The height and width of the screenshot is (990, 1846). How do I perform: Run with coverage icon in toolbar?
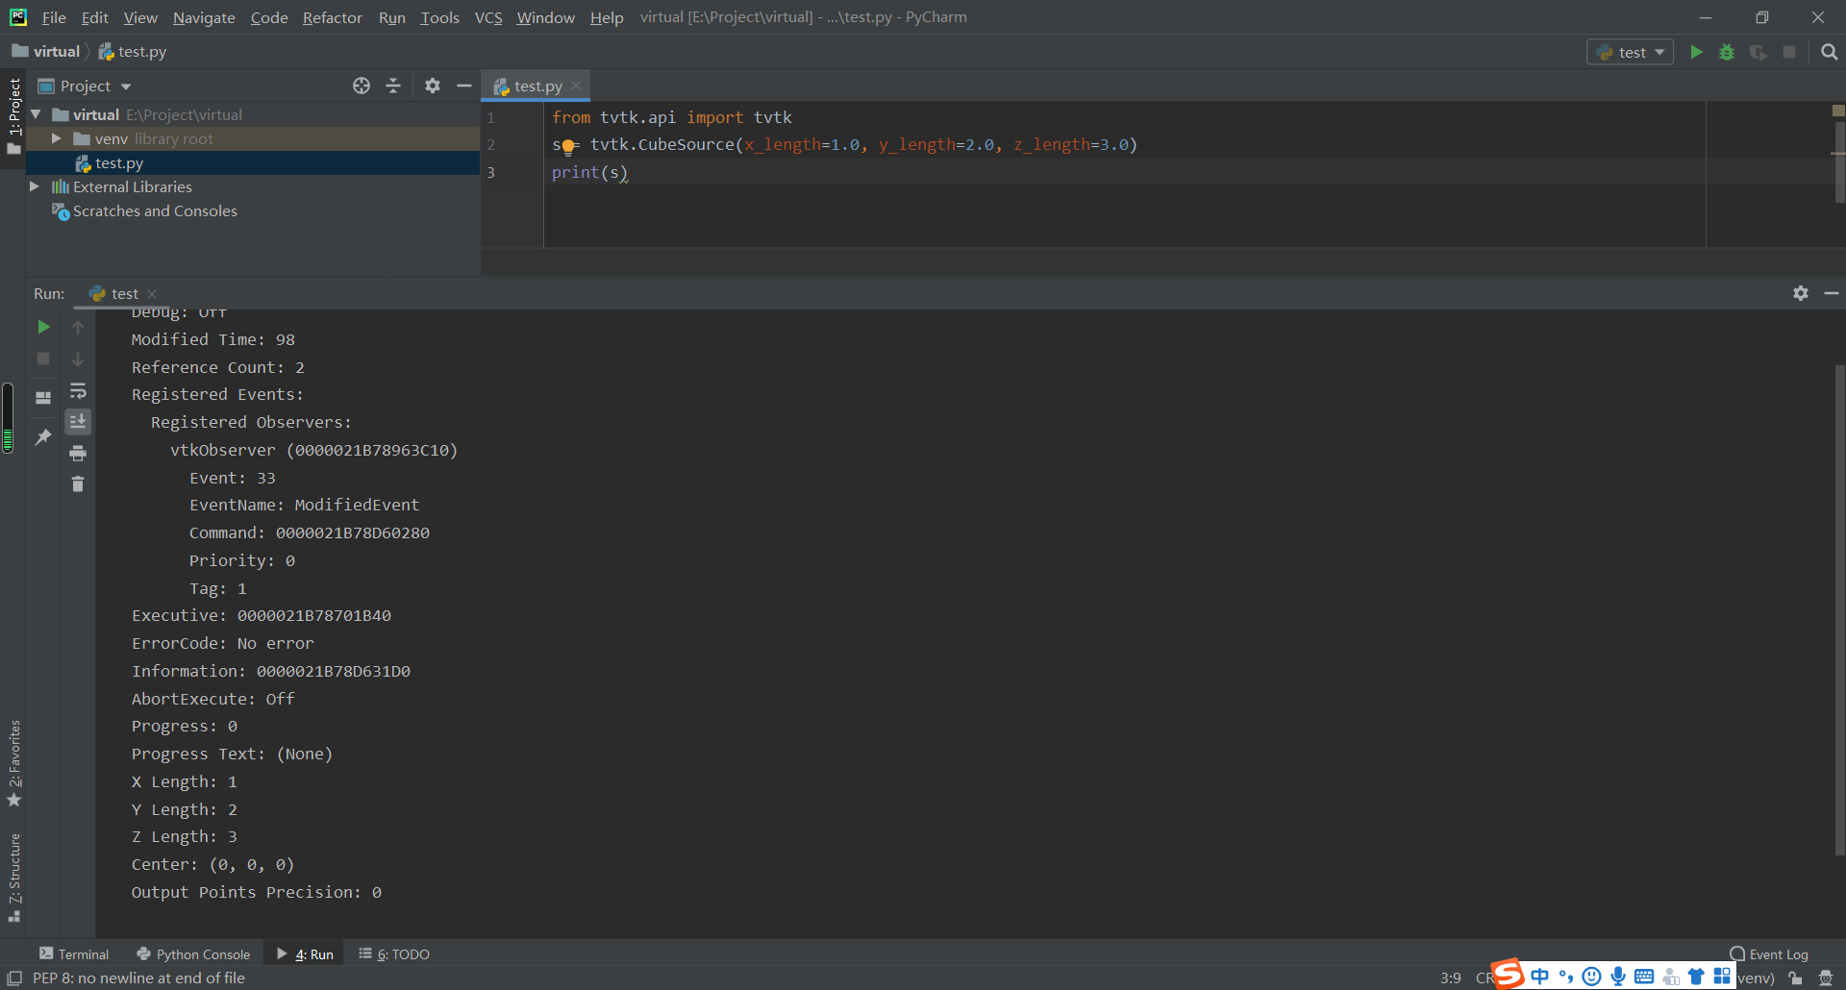coord(1759,52)
